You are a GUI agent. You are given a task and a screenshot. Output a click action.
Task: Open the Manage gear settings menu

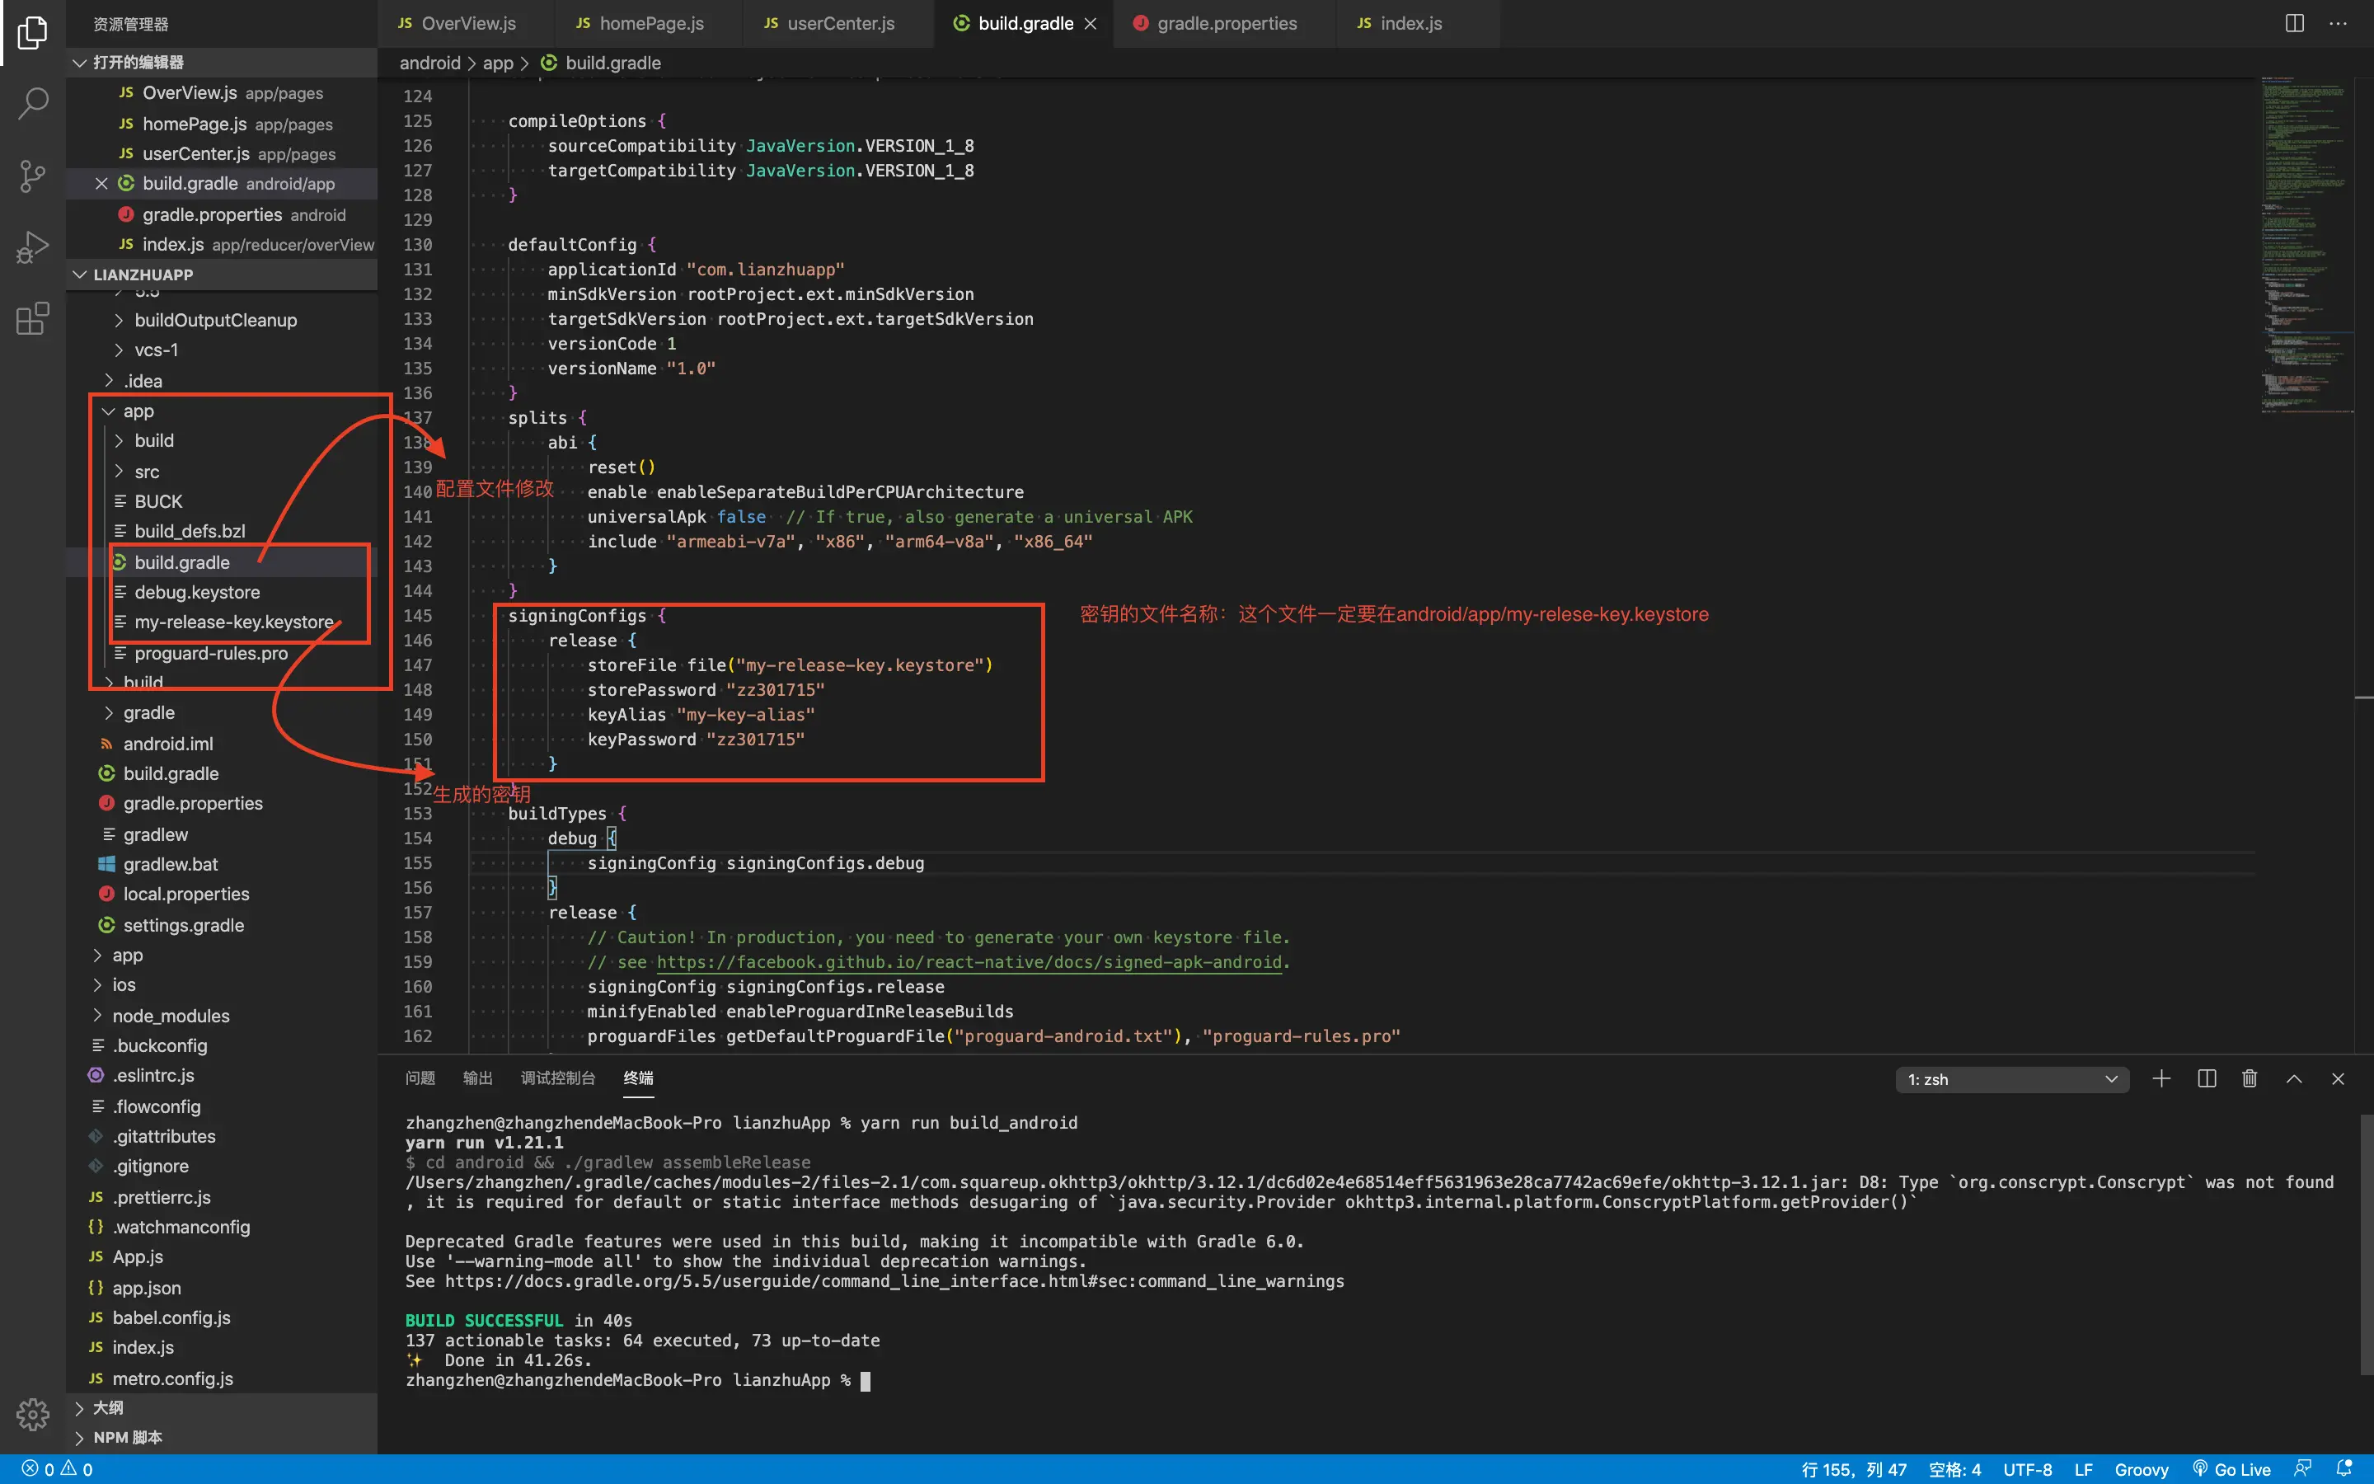[32, 1414]
